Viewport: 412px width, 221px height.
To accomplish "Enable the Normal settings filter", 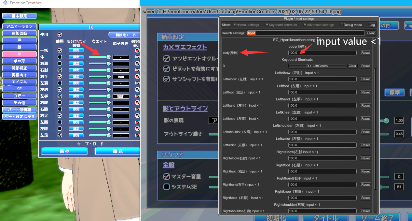I will pyautogui.click(x=235, y=25).
